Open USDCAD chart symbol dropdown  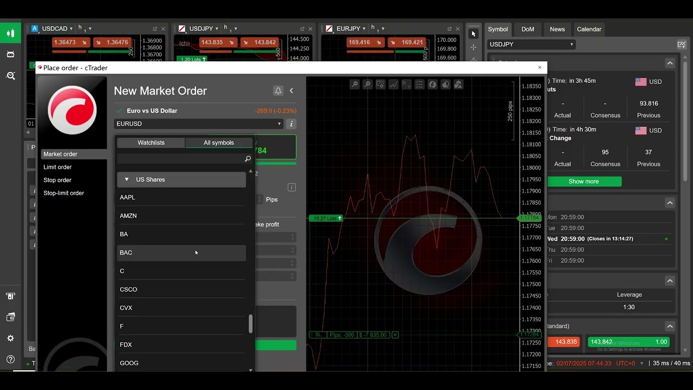tap(71, 29)
